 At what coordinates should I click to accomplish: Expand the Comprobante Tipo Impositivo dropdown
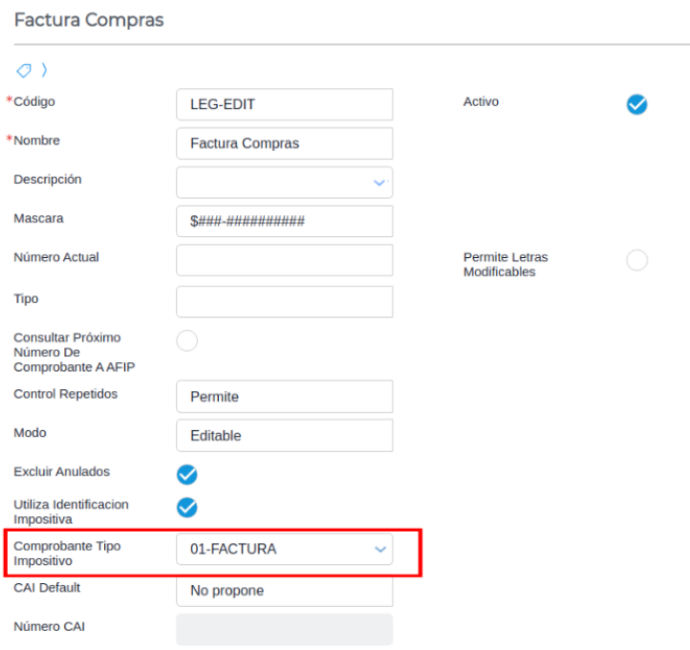[x=379, y=550]
